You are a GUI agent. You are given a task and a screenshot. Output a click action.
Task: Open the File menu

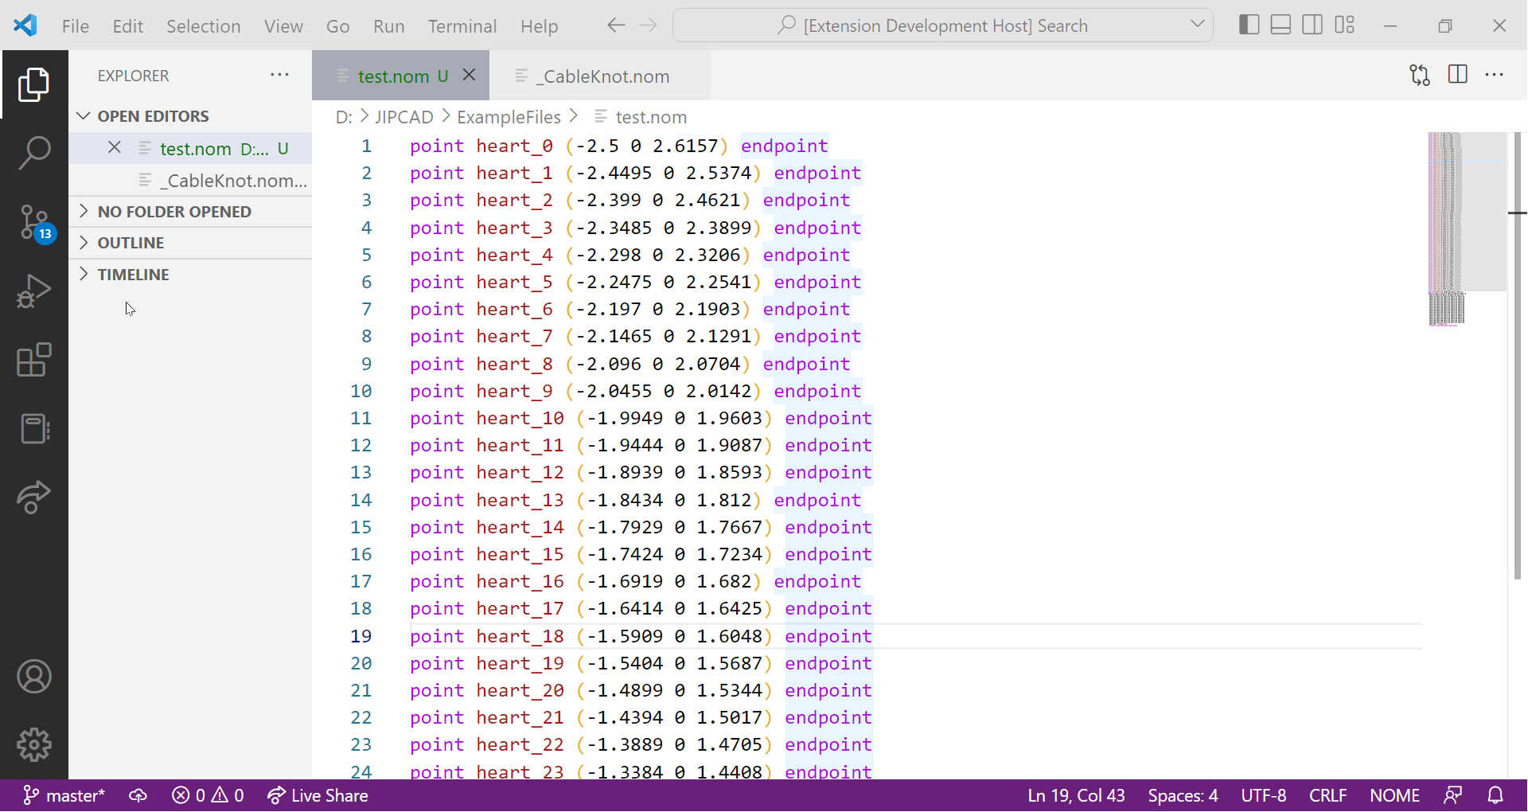coord(76,25)
